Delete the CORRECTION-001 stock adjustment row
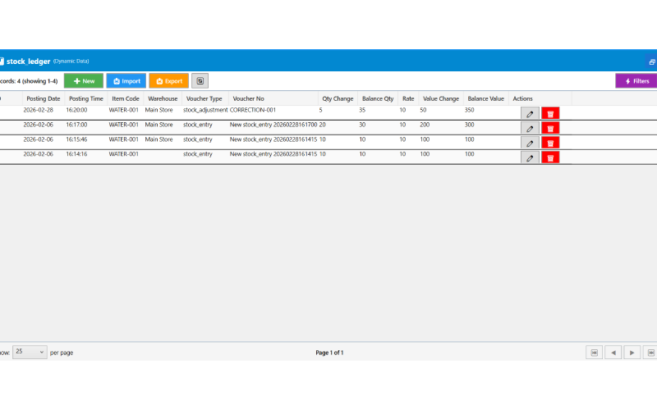657x410 pixels. click(550, 113)
